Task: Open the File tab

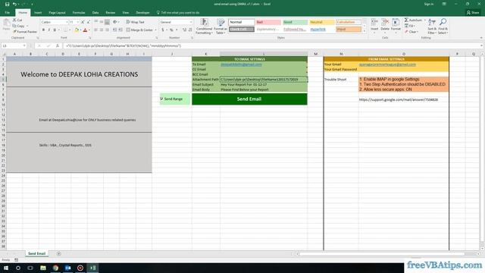Action: (x=8, y=13)
